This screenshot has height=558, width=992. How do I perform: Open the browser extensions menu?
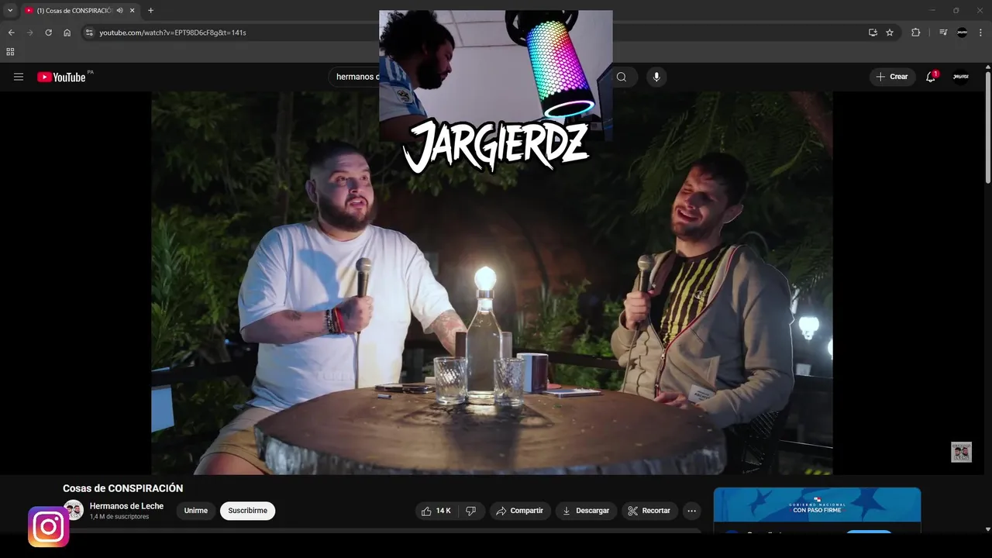(x=916, y=33)
